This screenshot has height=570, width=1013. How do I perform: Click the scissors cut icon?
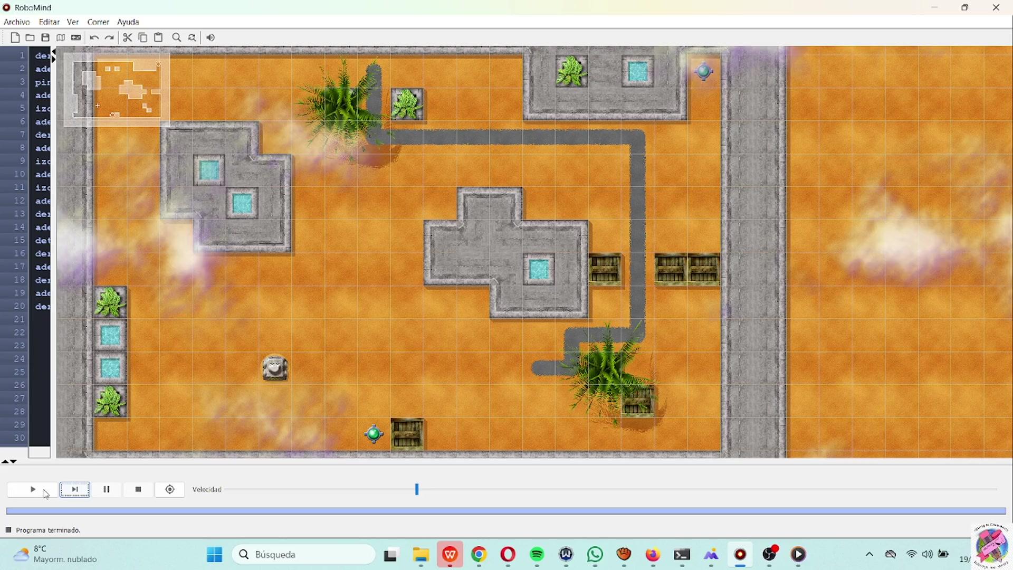point(127,37)
